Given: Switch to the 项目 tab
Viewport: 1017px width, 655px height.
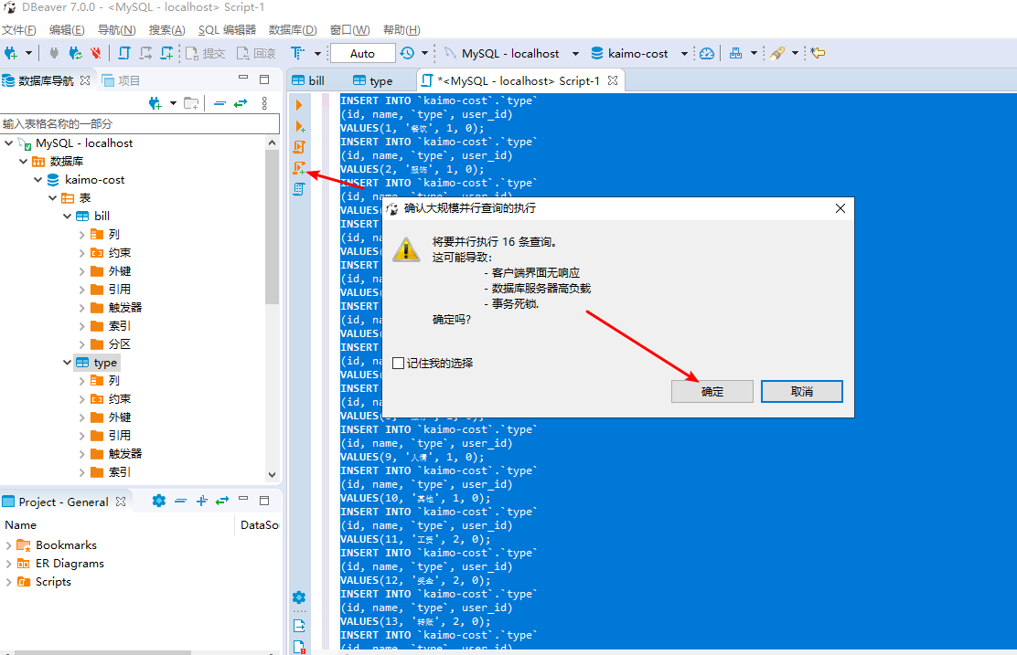Looking at the screenshot, I should tap(122, 80).
